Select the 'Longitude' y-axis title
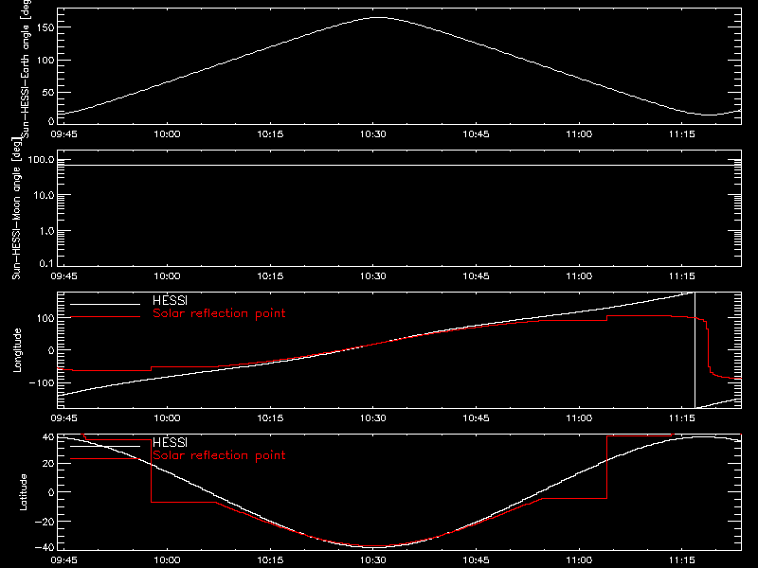This screenshot has width=758, height=568. click(17, 350)
